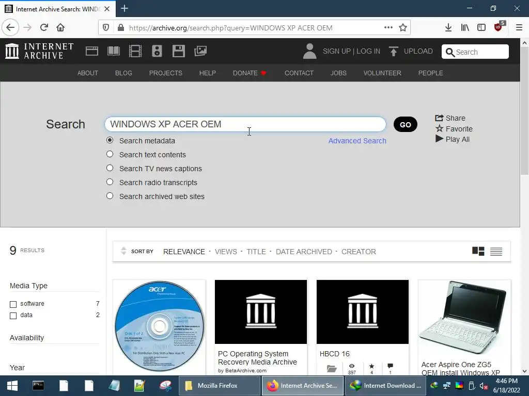Select Search TV news captions option
This screenshot has height=396, width=529.
pyautogui.click(x=110, y=168)
